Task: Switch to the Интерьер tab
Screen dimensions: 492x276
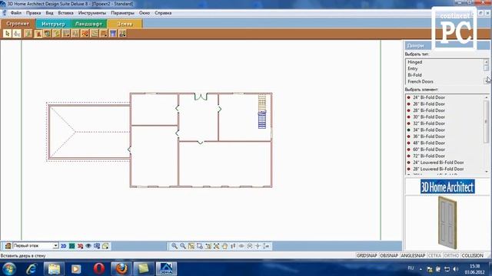Action: 53,24
